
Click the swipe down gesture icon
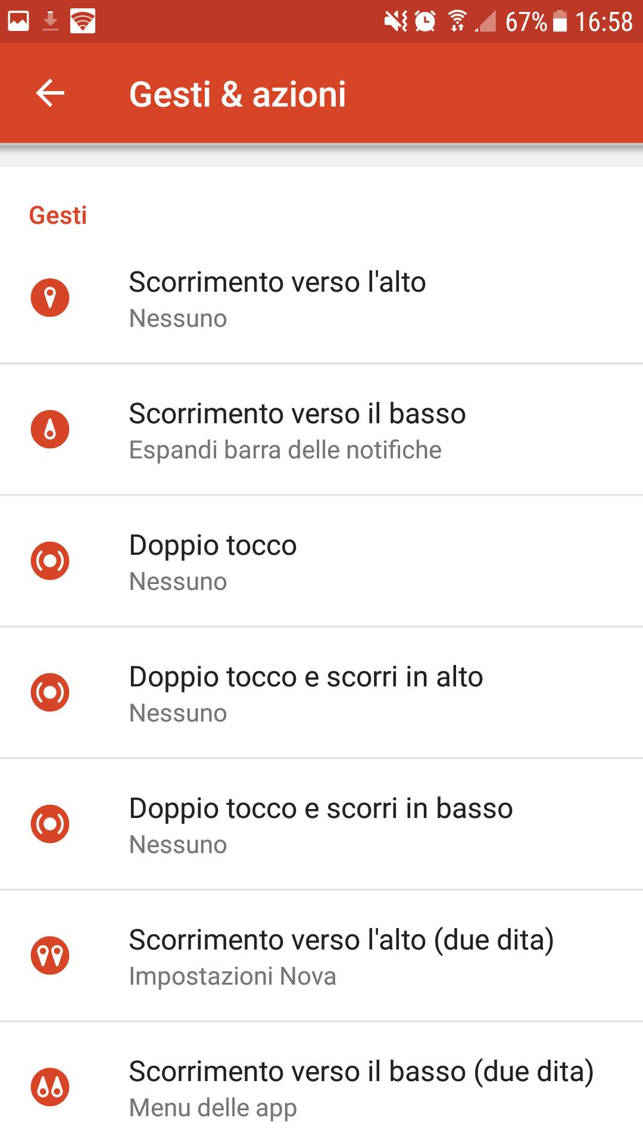50,429
